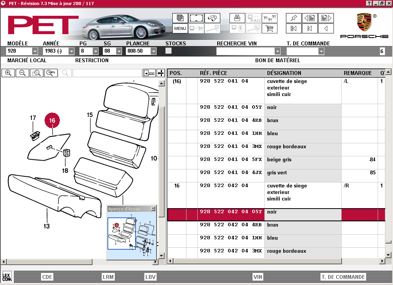This screenshot has height=285, width=393.
Task: Go to next page document icon
Action: [326, 18]
